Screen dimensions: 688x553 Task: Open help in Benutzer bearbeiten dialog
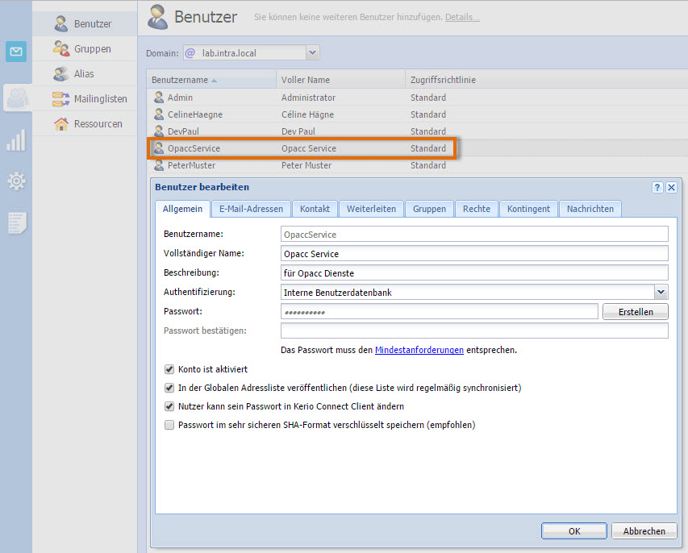[x=657, y=188]
